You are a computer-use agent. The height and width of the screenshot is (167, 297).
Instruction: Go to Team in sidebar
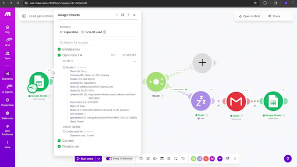coord(7,55)
